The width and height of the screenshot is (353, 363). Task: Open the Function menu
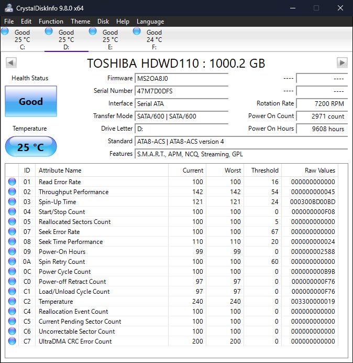(x=51, y=22)
